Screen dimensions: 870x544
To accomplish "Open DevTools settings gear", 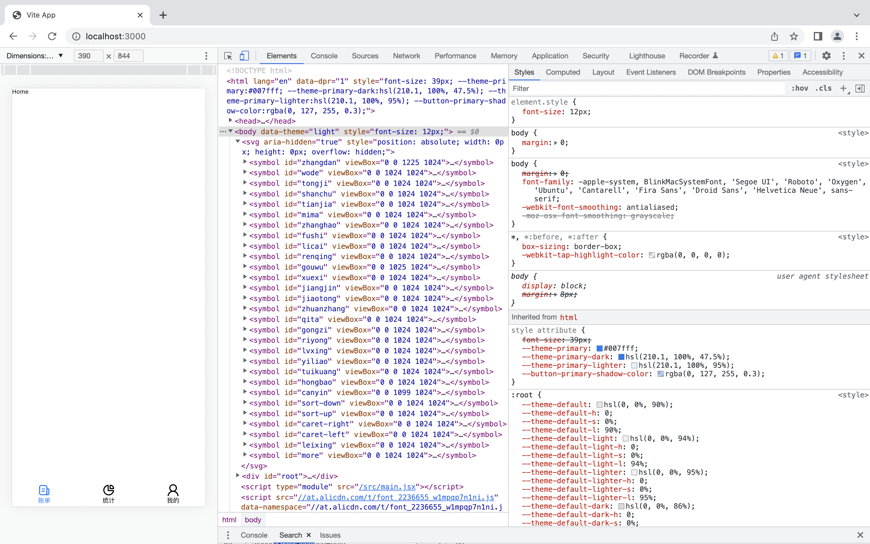I will 826,56.
